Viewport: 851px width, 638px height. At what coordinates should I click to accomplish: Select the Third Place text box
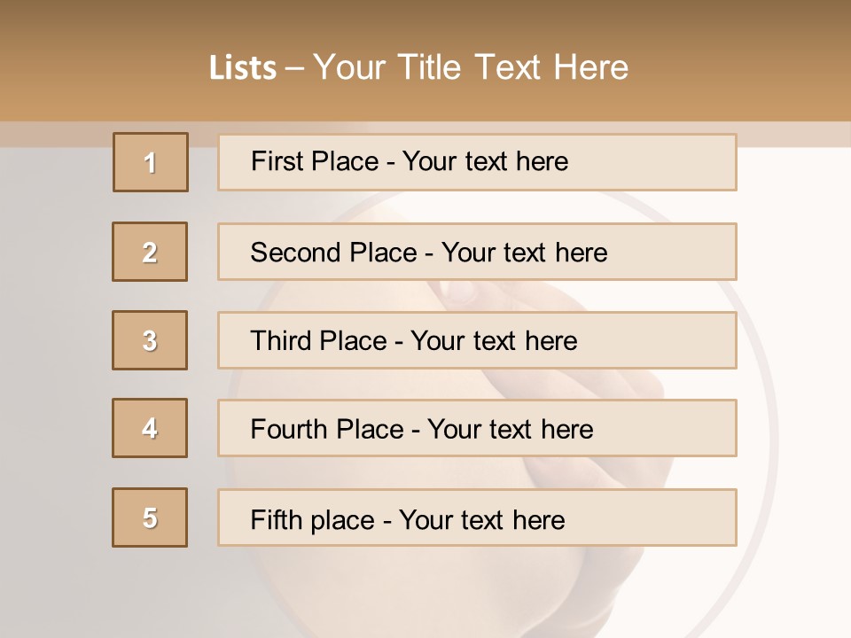[x=477, y=340]
